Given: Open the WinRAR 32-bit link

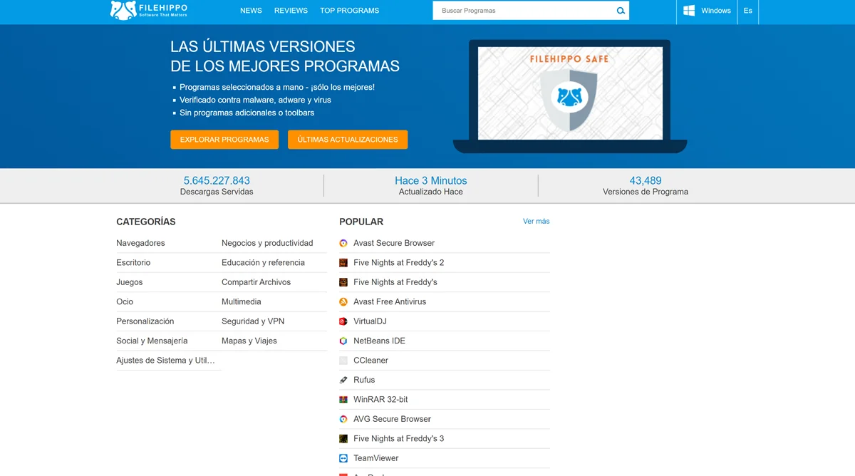Looking at the screenshot, I should (x=380, y=400).
